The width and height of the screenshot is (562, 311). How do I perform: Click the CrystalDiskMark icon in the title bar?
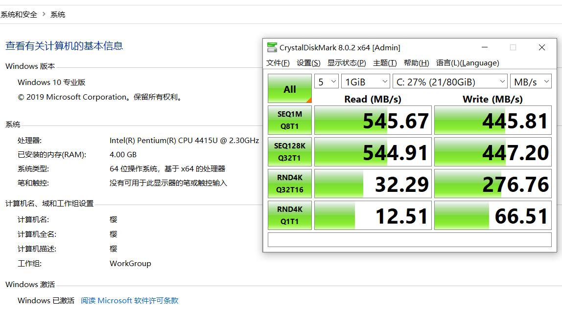(272, 47)
